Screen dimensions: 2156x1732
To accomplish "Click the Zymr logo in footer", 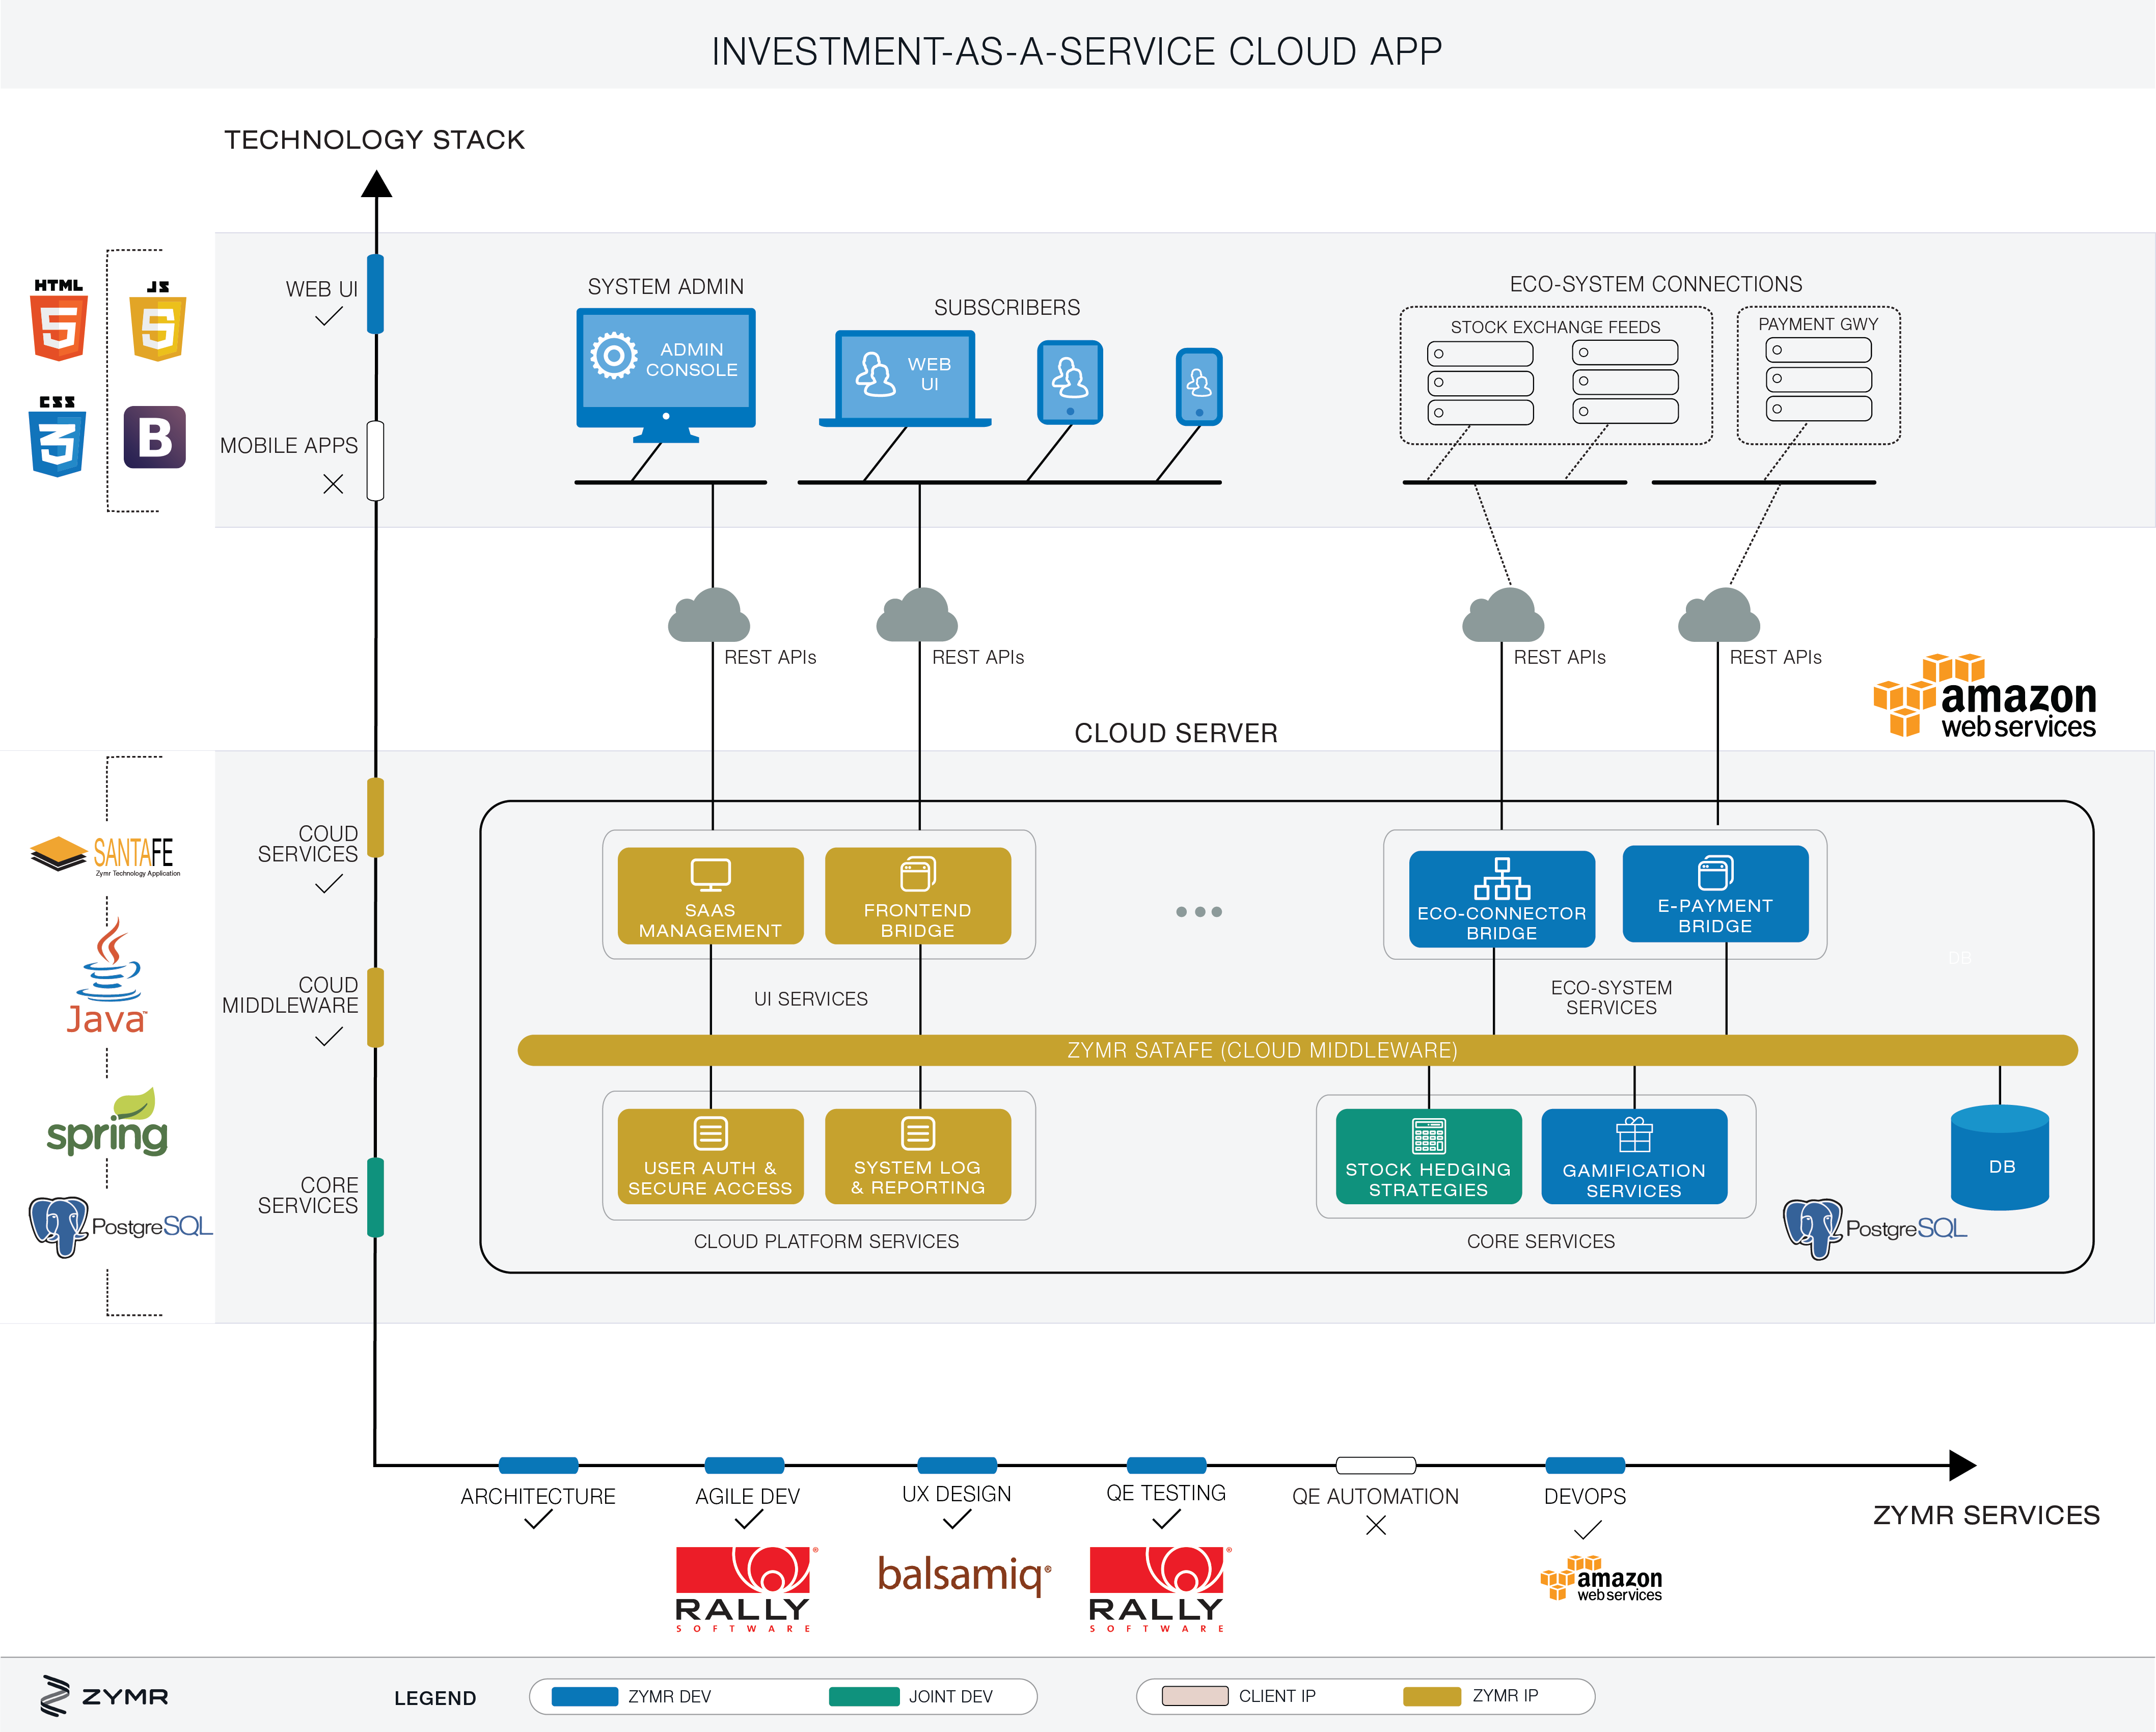I will [x=104, y=1696].
